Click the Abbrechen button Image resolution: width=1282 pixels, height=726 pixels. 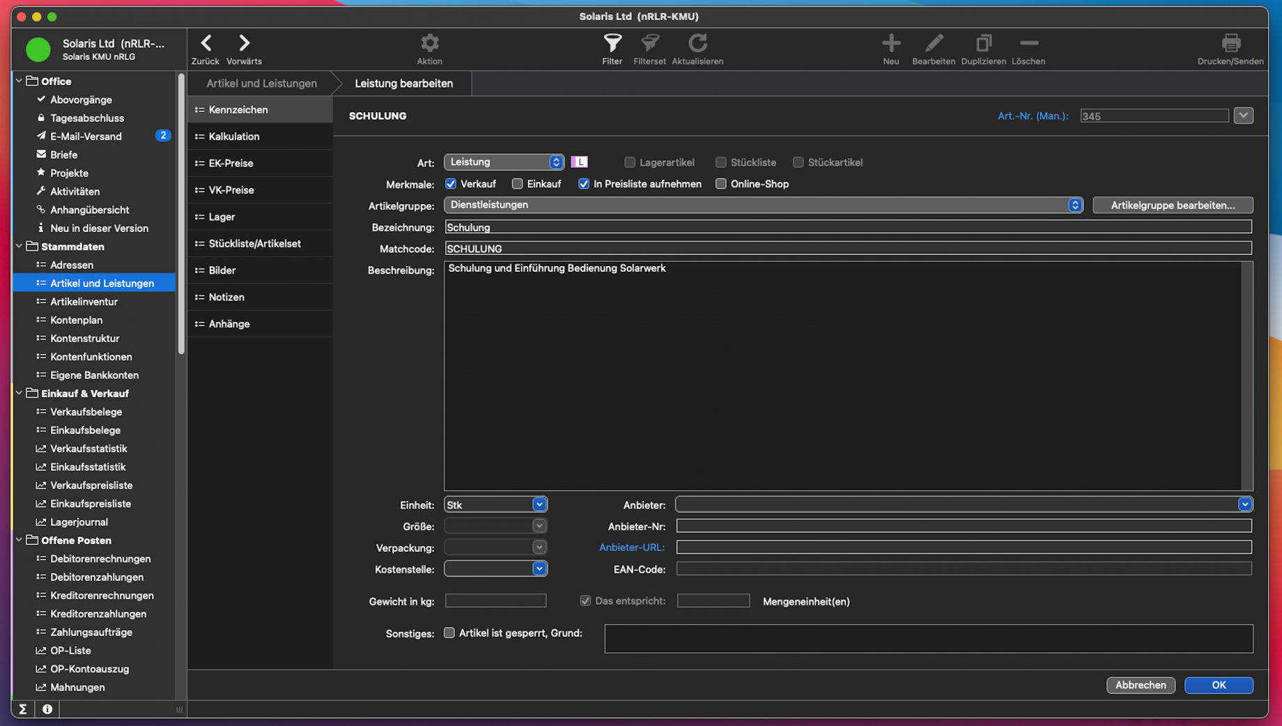[1140, 685]
